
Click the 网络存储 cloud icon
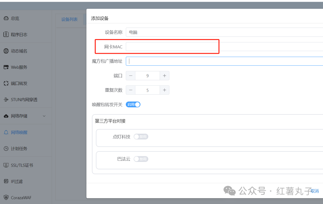6,116
